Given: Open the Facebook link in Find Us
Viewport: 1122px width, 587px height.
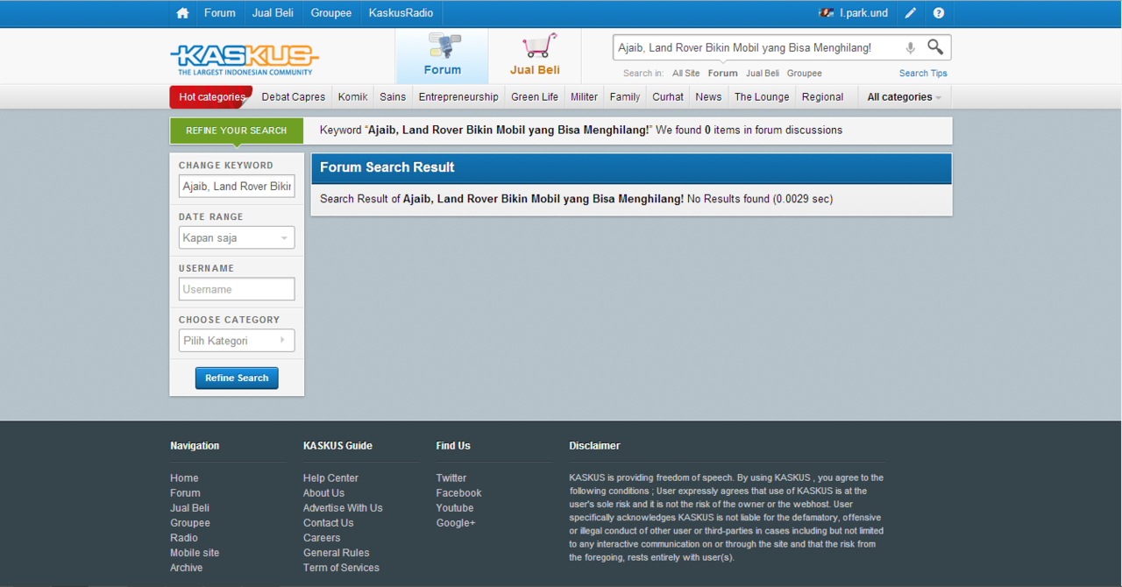Looking at the screenshot, I should tap(458, 493).
